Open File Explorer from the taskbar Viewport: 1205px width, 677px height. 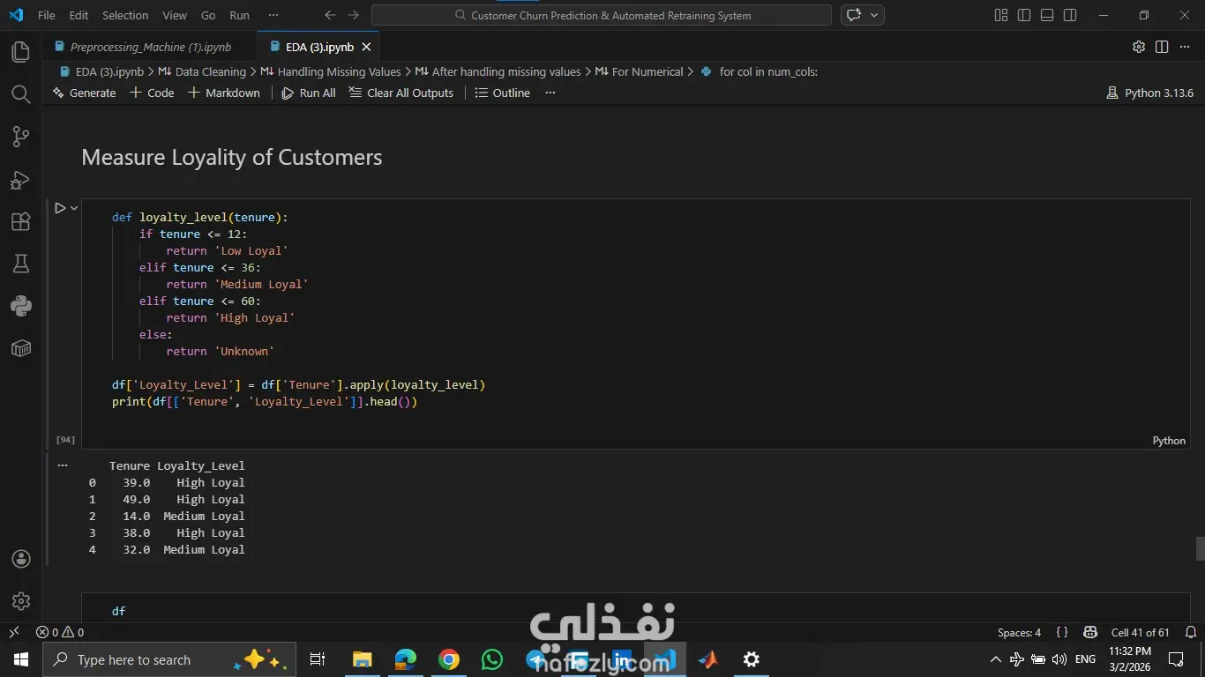coord(363,659)
